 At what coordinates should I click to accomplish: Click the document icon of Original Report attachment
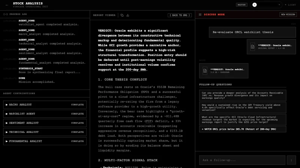click(252, 47)
